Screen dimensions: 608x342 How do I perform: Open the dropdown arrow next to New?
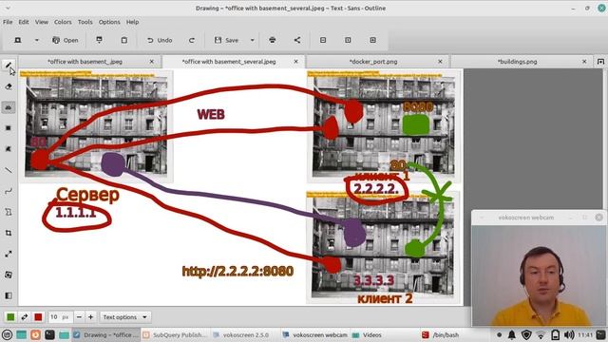pyautogui.click(x=36, y=40)
